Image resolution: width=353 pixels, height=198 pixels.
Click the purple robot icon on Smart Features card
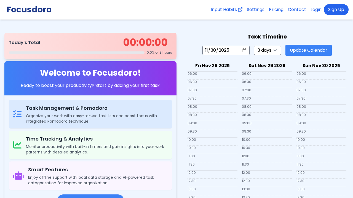coord(18,175)
